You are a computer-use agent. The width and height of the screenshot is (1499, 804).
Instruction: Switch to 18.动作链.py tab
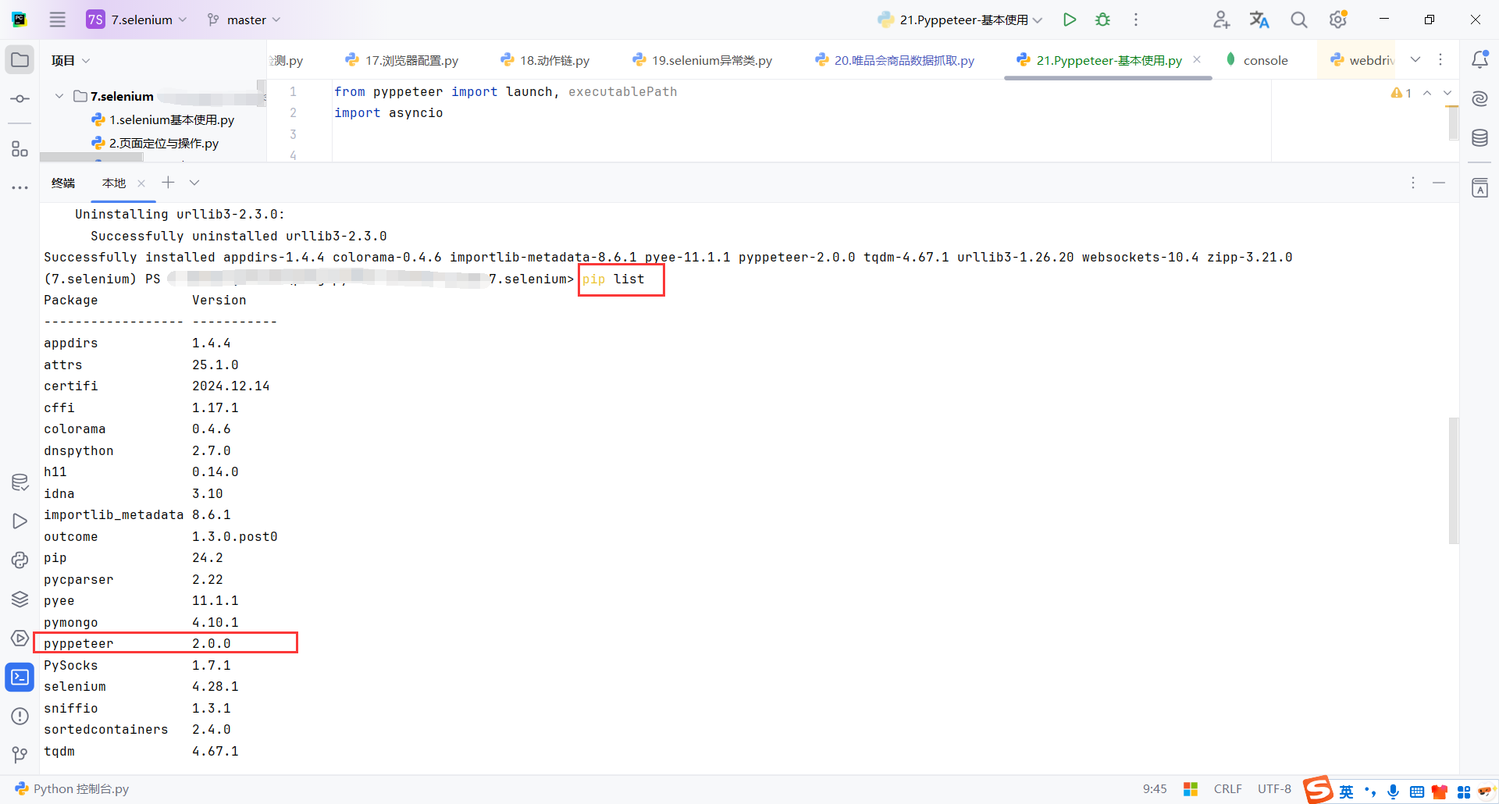click(545, 60)
